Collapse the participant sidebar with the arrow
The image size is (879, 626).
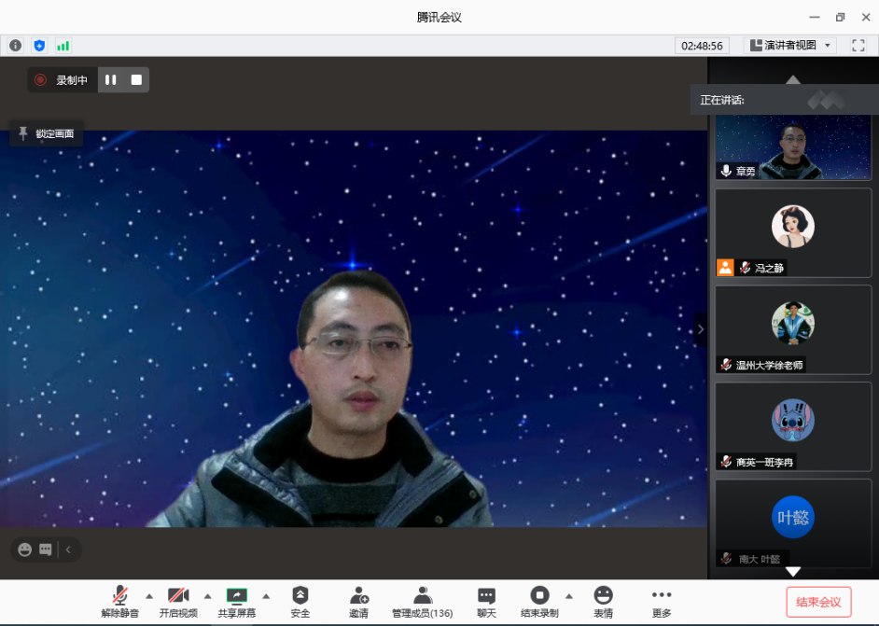point(701,328)
